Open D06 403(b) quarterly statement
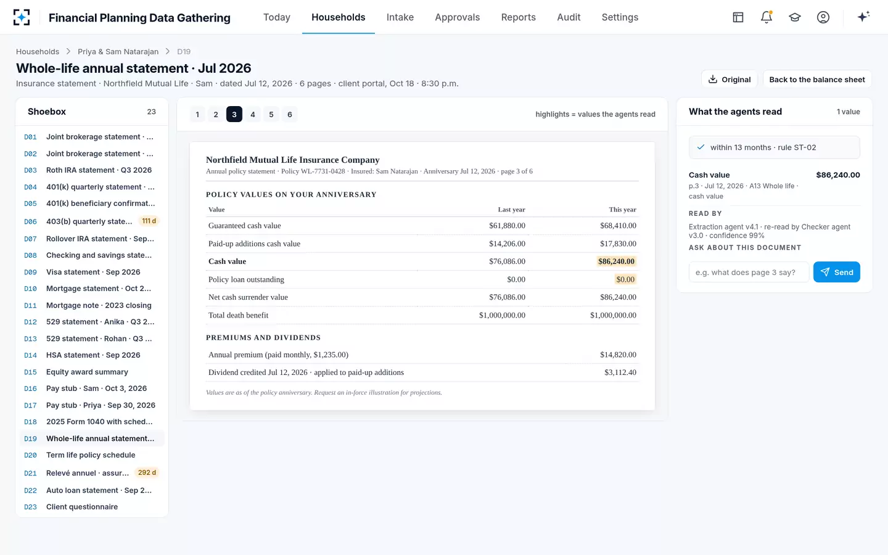The height and width of the screenshot is (555, 888). (92, 221)
